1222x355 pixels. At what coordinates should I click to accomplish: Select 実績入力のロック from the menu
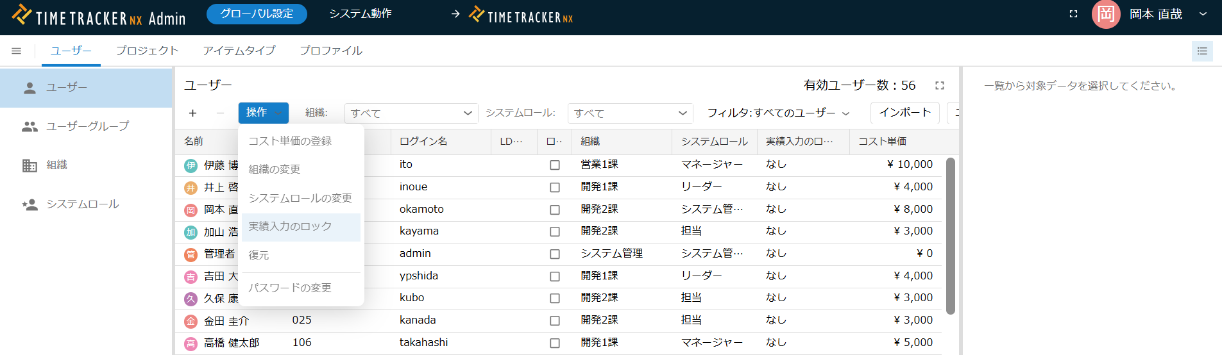click(x=290, y=226)
